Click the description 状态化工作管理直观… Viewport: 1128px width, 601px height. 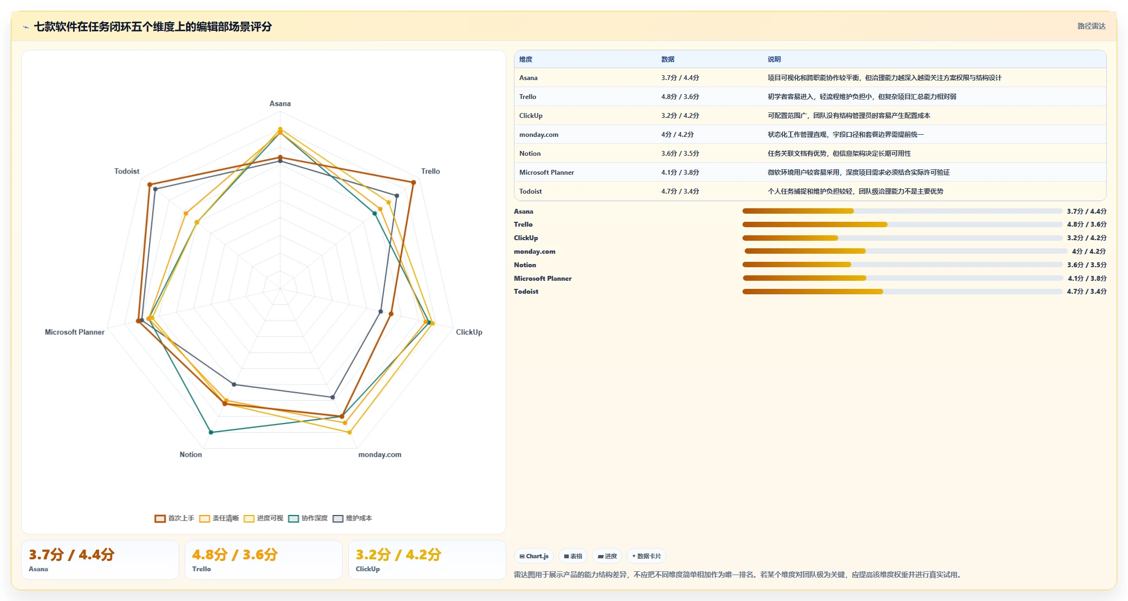pos(845,135)
